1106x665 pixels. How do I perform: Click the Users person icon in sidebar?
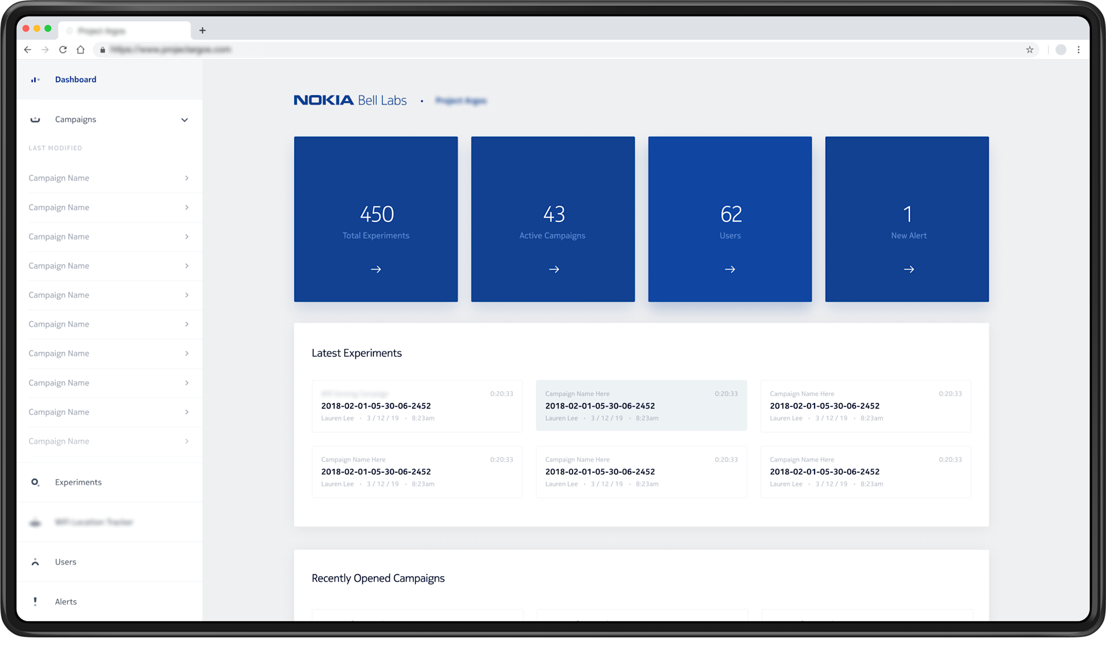(35, 562)
